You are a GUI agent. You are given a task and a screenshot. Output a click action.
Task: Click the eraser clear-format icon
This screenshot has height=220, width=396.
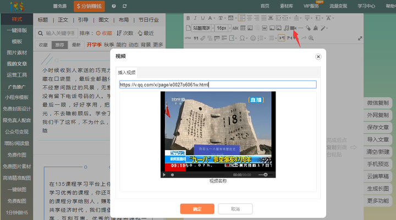308,28
